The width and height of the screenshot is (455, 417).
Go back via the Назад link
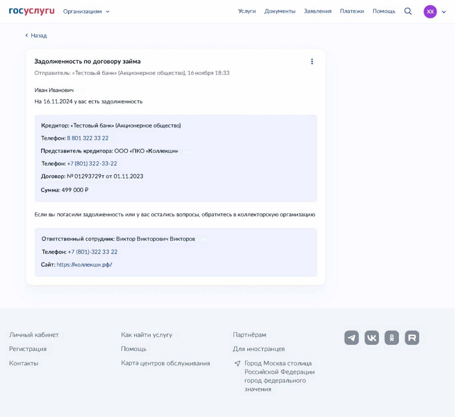[x=38, y=35]
